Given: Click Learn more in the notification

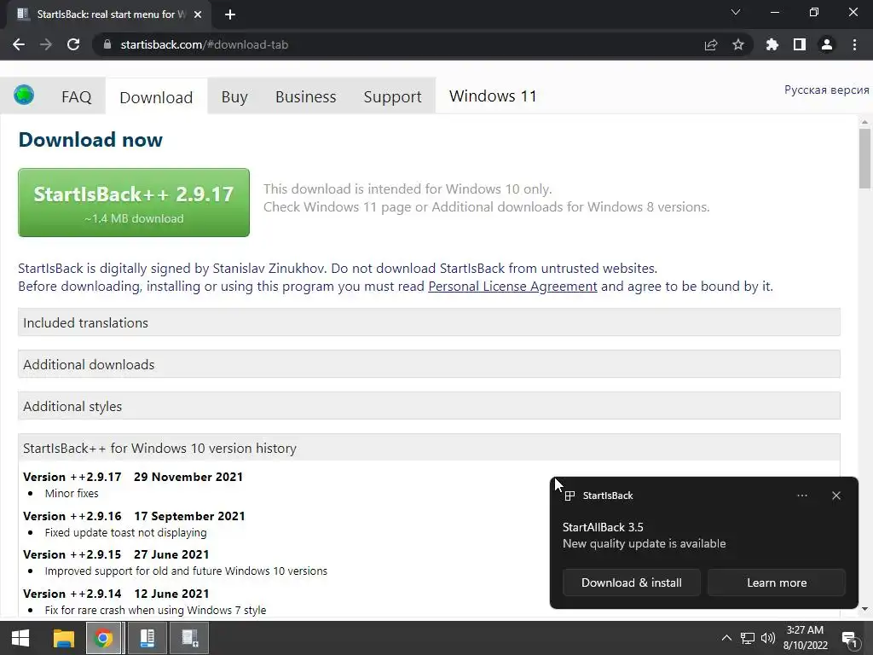Looking at the screenshot, I should click(777, 583).
